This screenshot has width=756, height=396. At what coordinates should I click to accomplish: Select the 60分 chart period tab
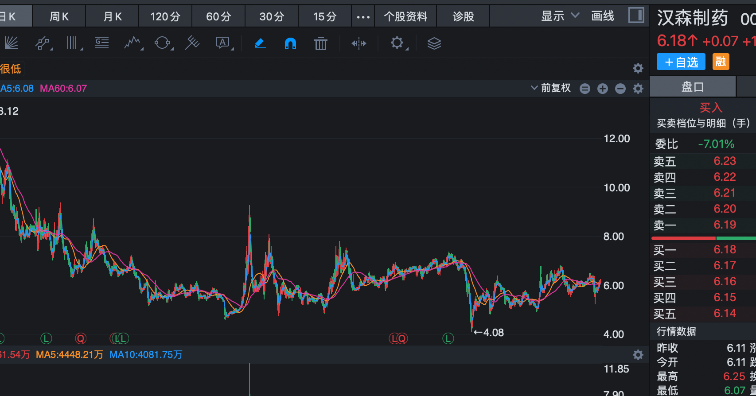pyautogui.click(x=218, y=16)
